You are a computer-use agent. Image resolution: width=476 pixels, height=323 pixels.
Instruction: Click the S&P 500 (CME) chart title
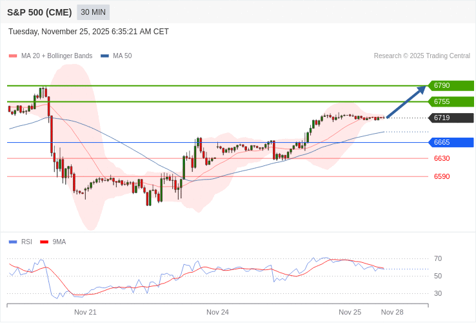tap(39, 12)
